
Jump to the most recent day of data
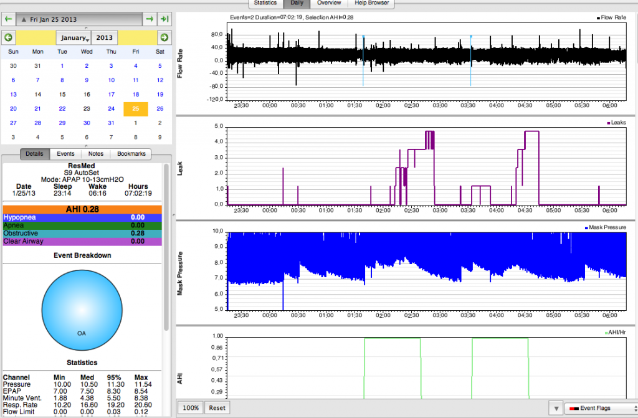164,19
